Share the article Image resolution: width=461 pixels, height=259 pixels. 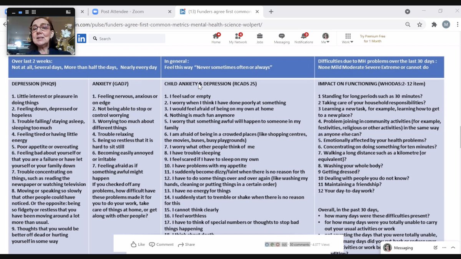[186, 244]
